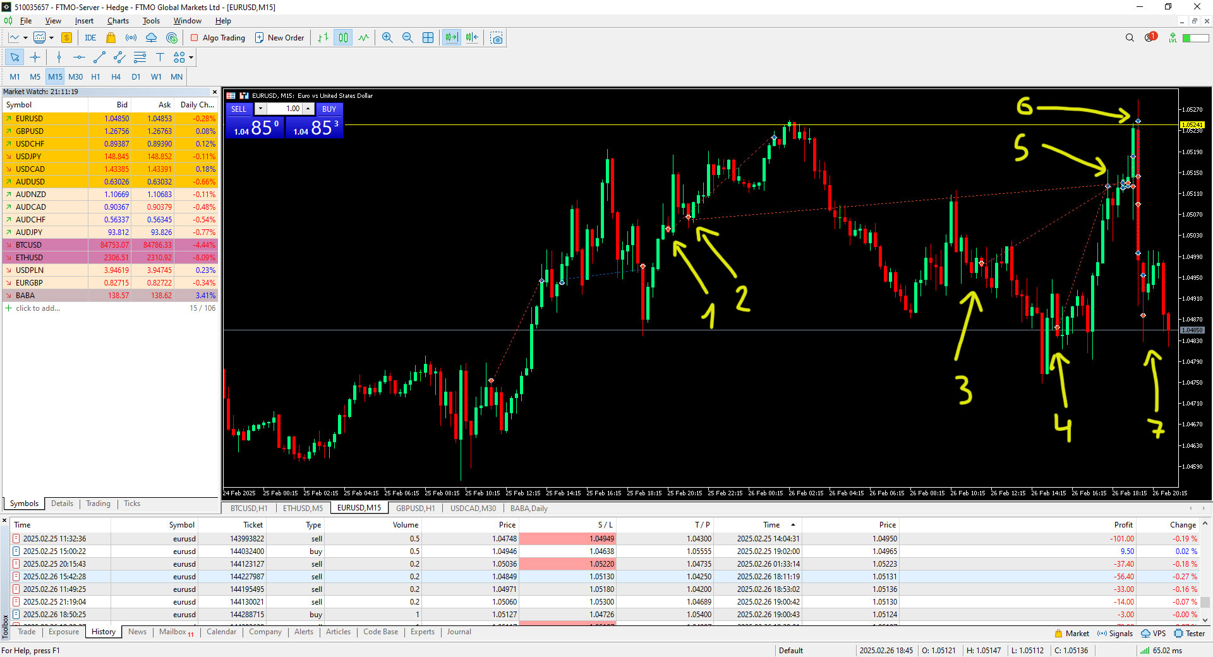The height and width of the screenshot is (657, 1213).
Task: Open the MetaEditor IDE button
Action: pos(90,38)
